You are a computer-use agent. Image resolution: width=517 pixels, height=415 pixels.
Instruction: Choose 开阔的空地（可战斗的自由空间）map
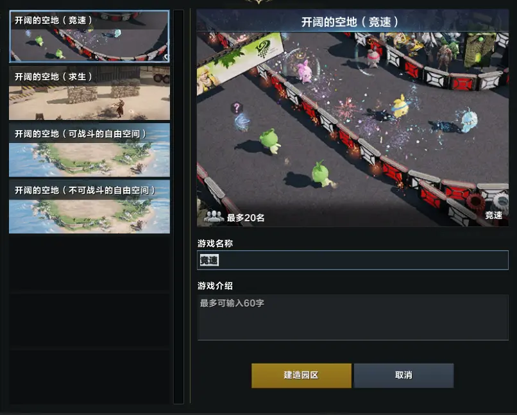point(89,150)
